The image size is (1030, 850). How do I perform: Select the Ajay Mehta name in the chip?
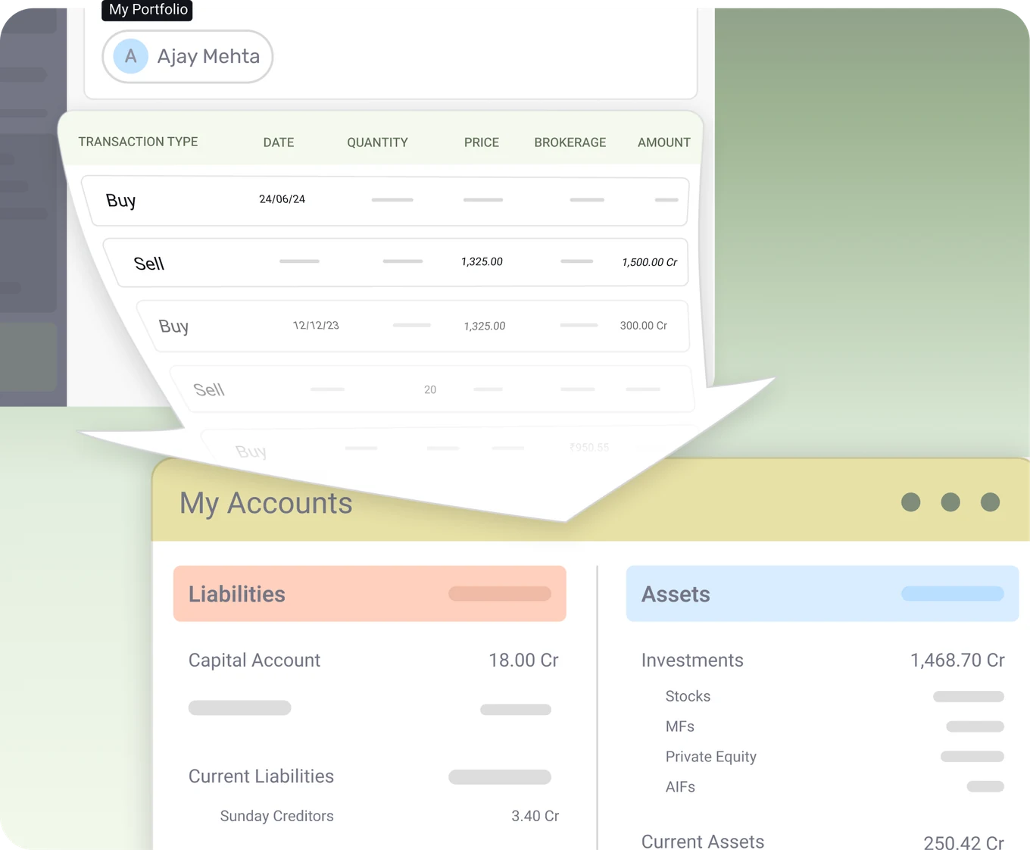pos(208,56)
